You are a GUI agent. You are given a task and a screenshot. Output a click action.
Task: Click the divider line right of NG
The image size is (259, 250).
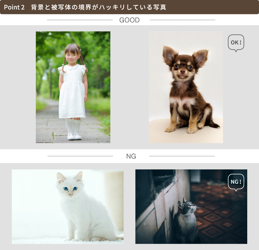tap(182, 156)
